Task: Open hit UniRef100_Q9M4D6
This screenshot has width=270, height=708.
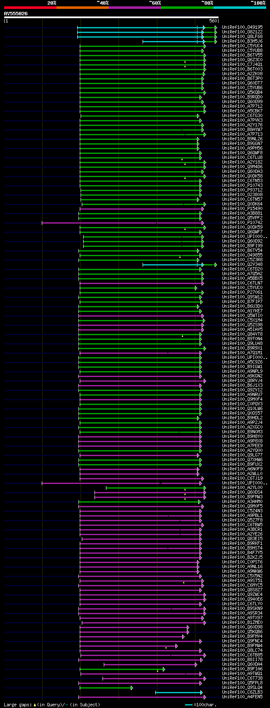Action: point(242,167)
